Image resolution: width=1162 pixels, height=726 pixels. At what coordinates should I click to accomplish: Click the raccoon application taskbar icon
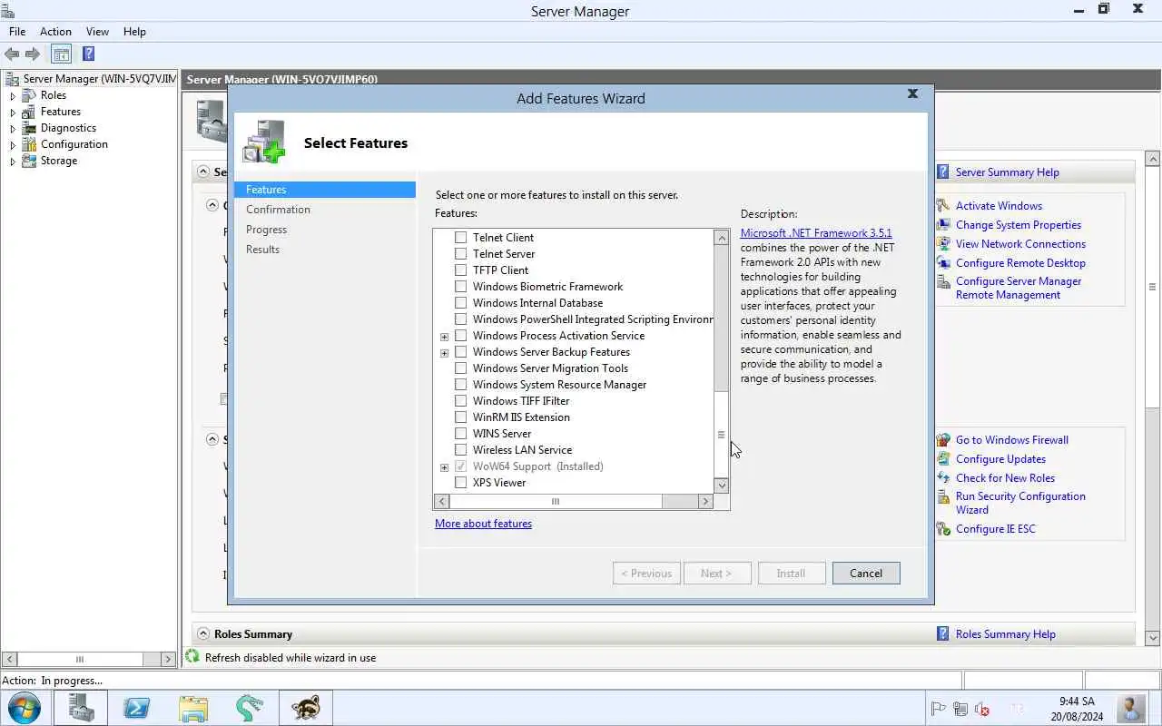click(x=306, y=708)
